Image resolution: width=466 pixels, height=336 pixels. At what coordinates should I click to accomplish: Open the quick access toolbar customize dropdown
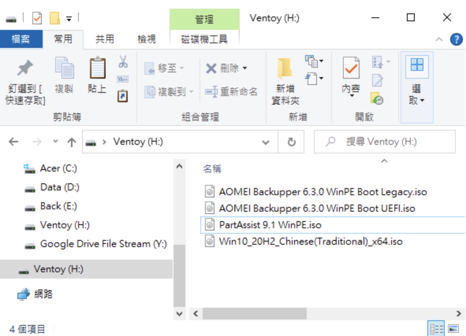tap(69, 19)
